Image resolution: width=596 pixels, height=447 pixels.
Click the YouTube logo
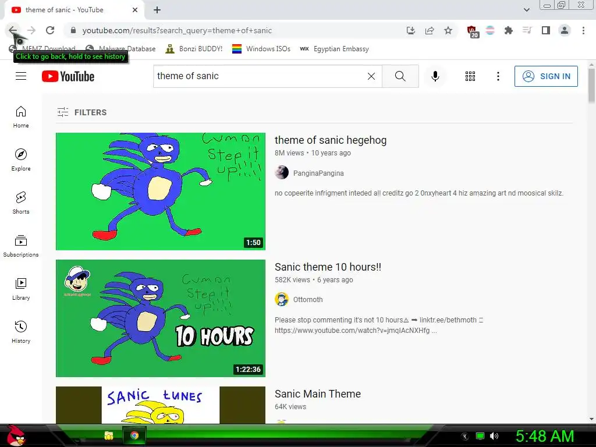[x=68, y=76]
